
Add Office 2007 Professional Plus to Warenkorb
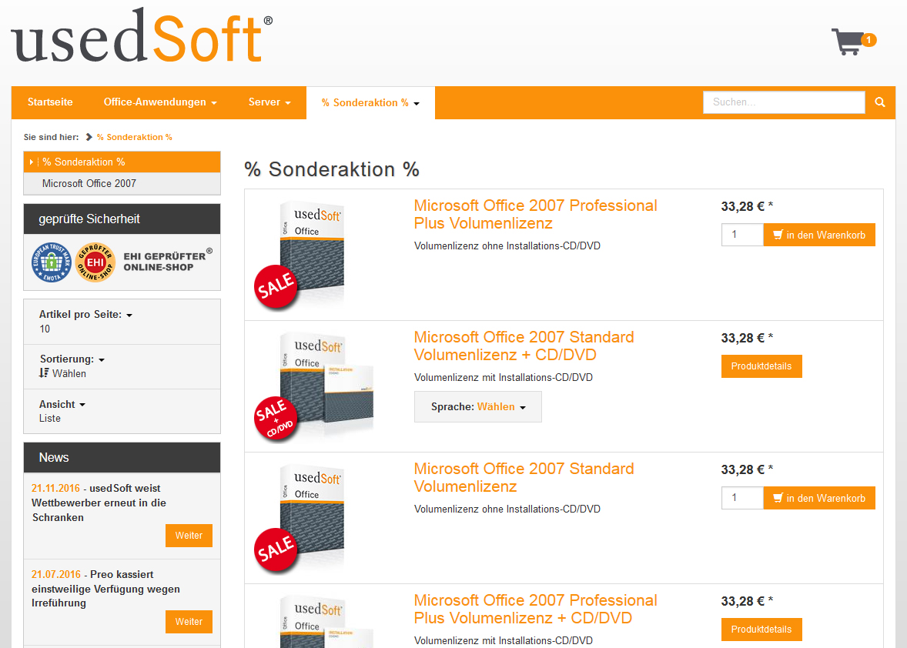tap(819, 235)
